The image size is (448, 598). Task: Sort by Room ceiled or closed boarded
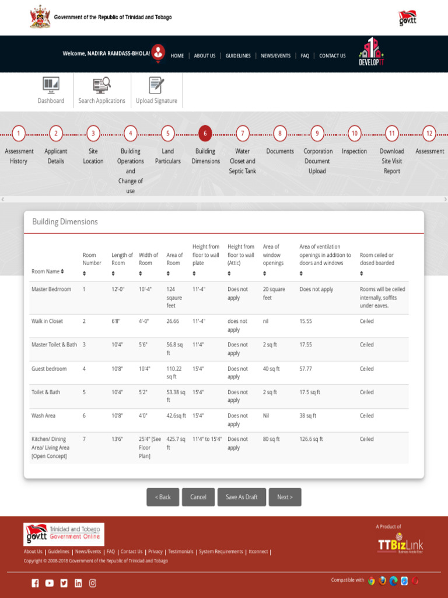pyautogui.click(x=362, y=273)
